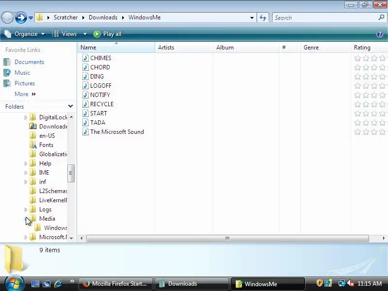
Task: Click WindowsMe in the address path
Action: click(145, 17)
